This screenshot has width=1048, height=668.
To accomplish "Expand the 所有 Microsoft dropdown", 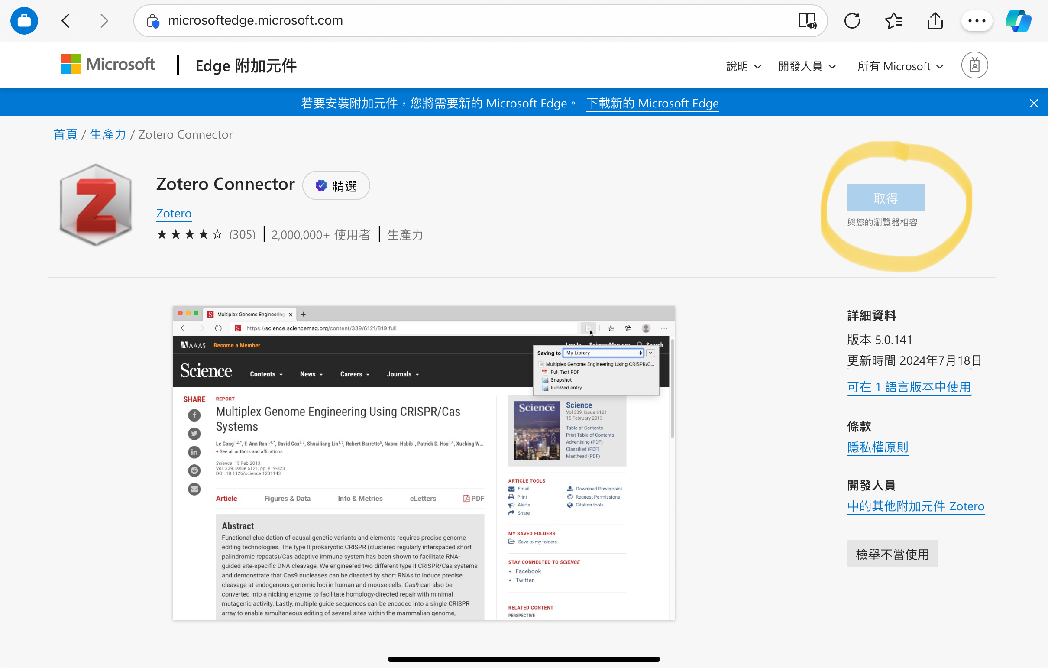I will point(900,66).
